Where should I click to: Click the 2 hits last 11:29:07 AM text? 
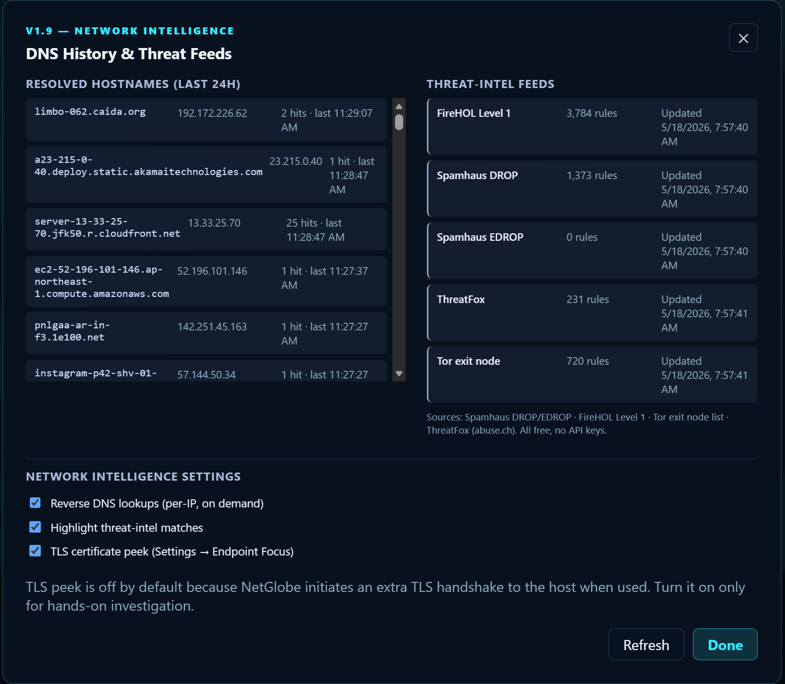327,120
